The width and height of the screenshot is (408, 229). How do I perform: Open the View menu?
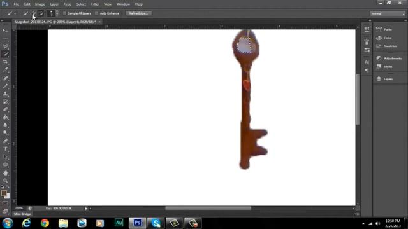[108, 4]
